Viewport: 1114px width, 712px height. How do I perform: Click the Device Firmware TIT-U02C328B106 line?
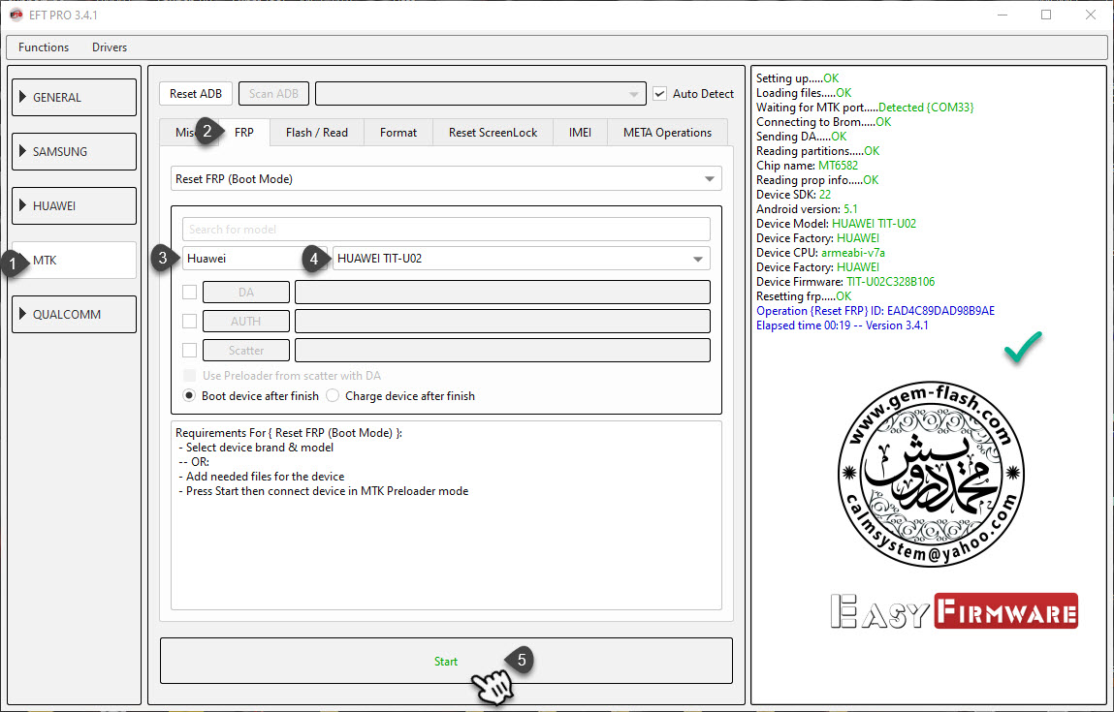(x=845, y=282)
